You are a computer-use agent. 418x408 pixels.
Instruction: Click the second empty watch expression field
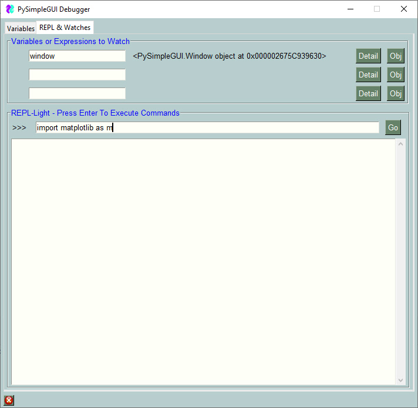click(x=77, y=75)
